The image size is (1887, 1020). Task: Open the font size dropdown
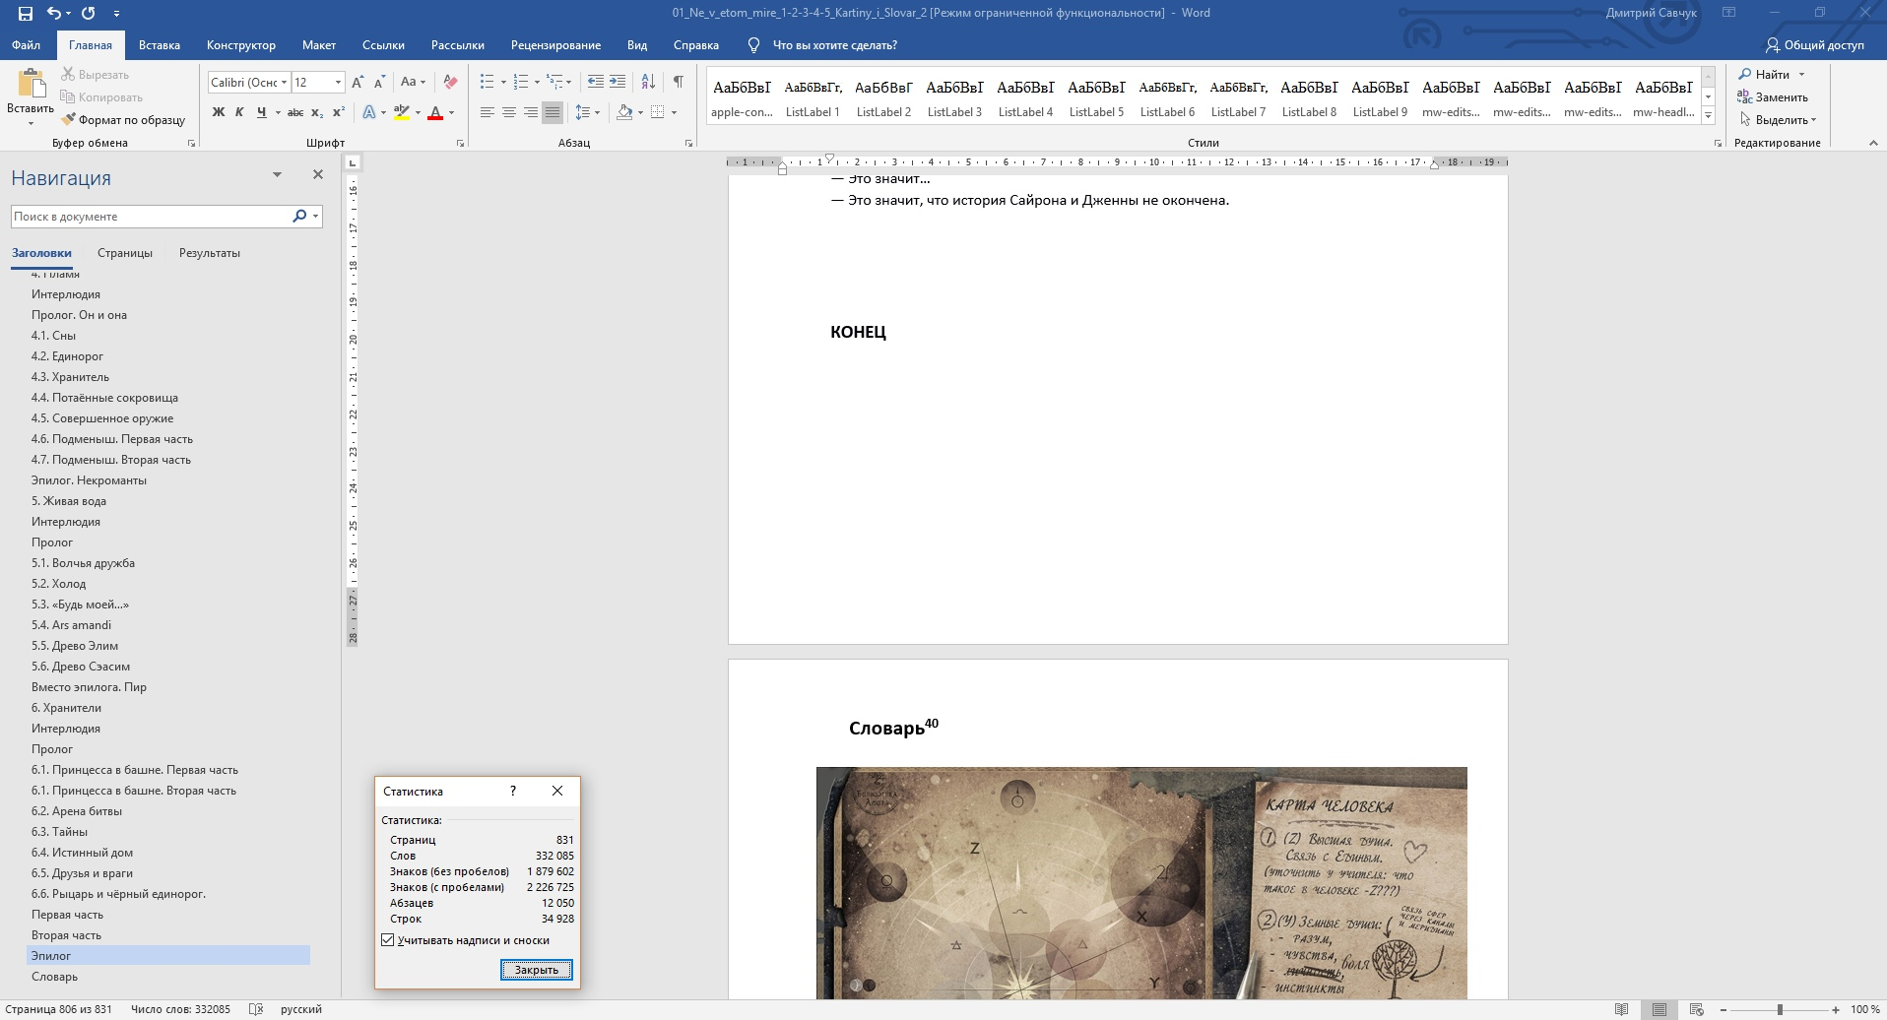coord(338,83)
